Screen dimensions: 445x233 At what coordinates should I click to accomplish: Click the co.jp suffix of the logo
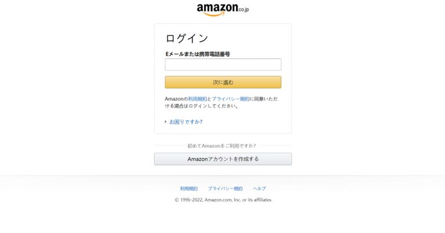pos(244,10)
